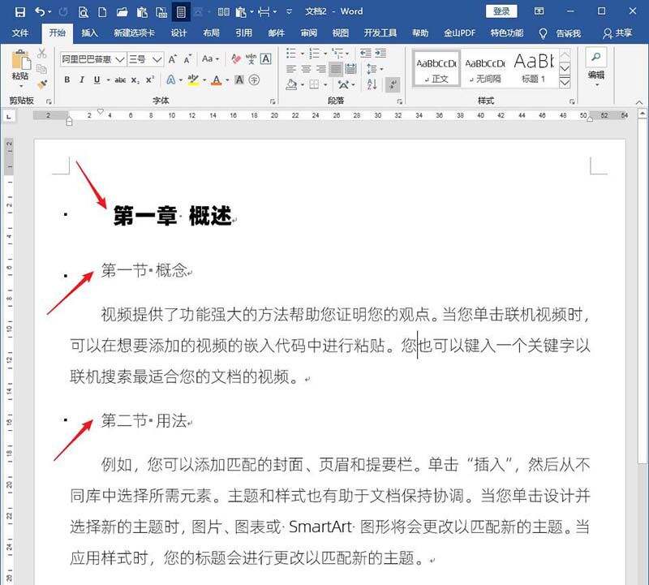Switch to the 引用 tab
Image resolution: width=649 pixels, height=585 pixels.
(x=243, y=33)
